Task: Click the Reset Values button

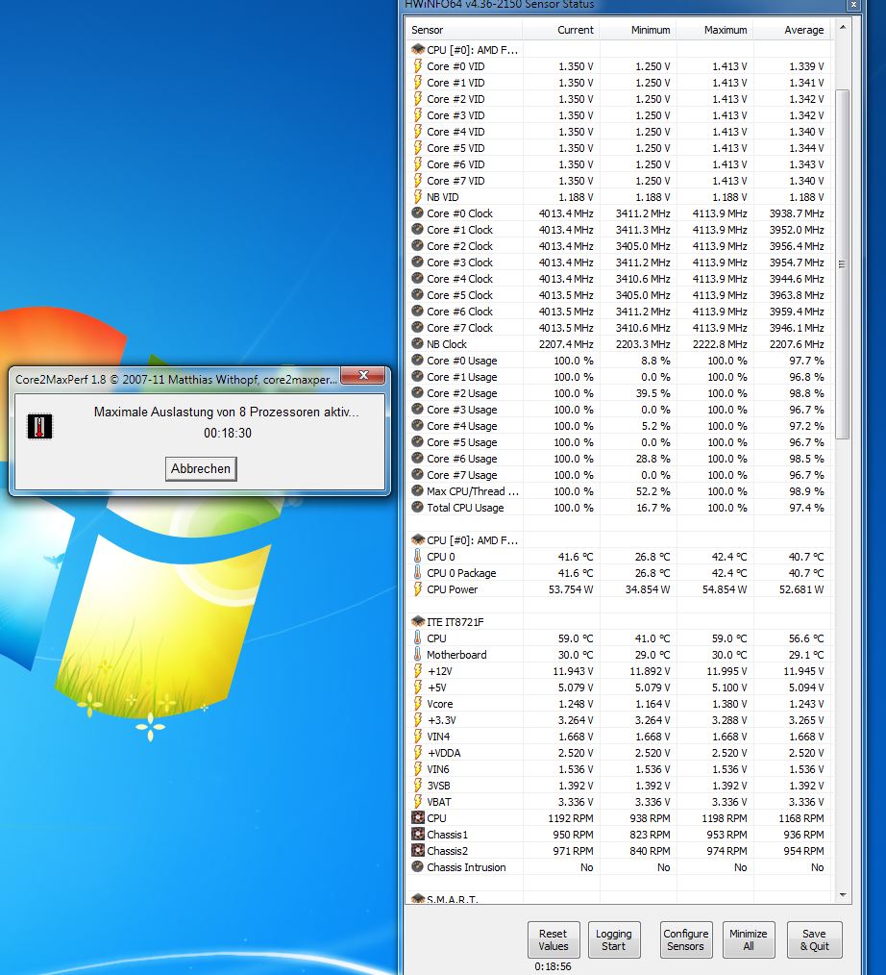Action: coord(553,939)
